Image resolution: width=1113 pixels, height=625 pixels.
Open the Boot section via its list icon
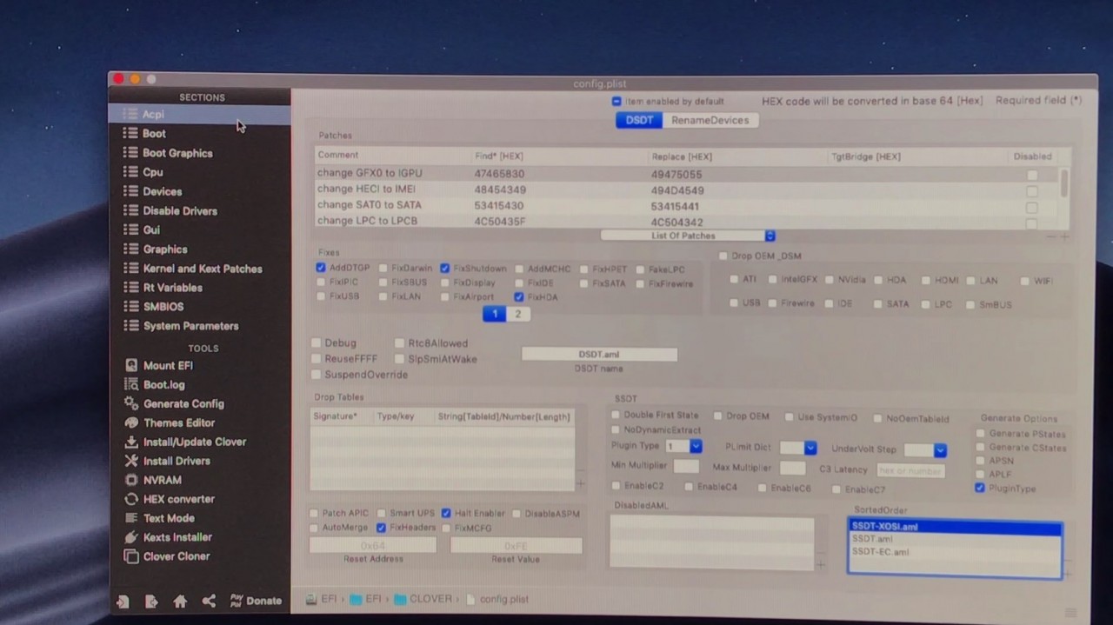[x=130, y=133]
